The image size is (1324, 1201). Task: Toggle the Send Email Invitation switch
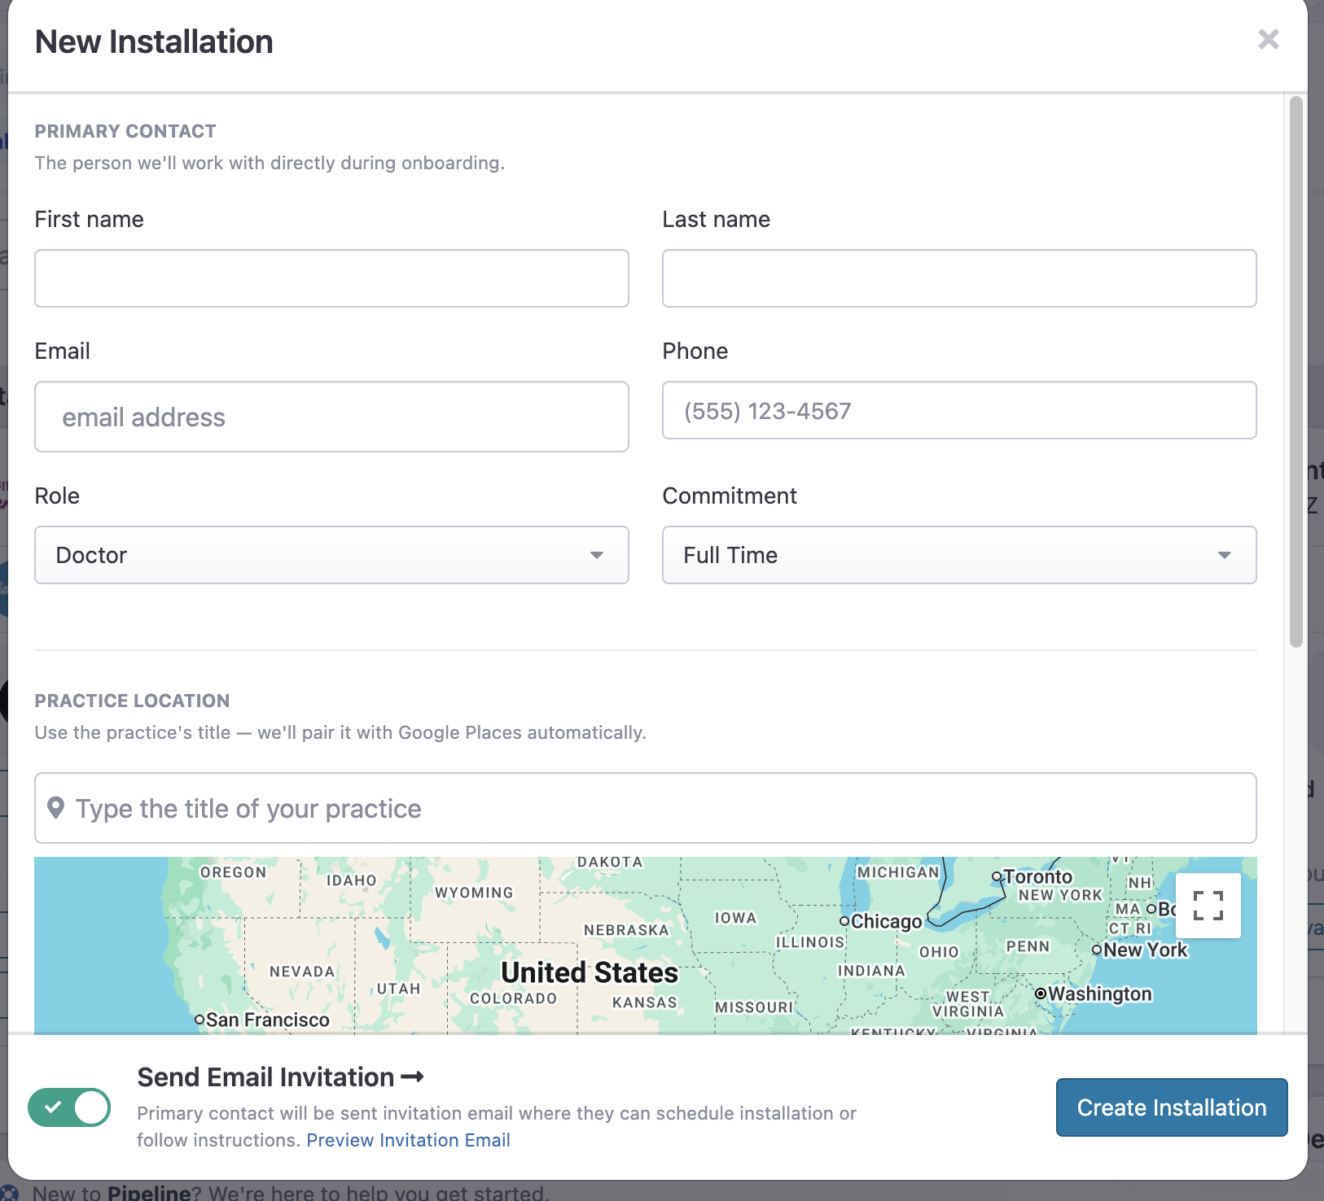69,1107
